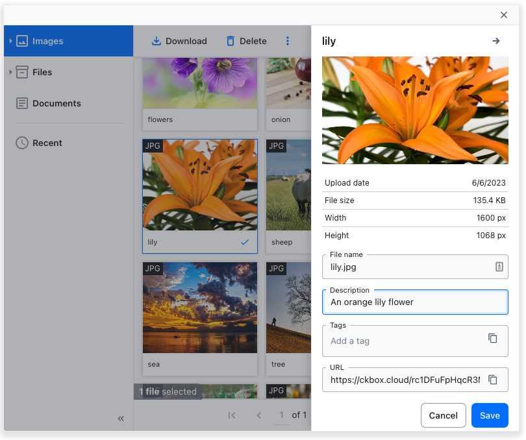Jump to first page with the pagination control

[232, 415]
